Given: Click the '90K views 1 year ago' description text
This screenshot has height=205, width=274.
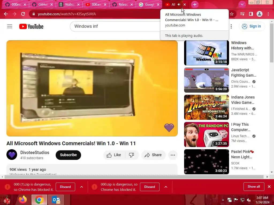Looking at the screenshot, I should coord(28,169).
